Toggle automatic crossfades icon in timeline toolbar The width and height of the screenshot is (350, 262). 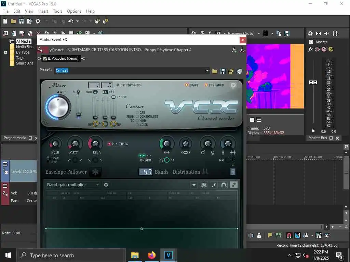tap(297, 235)
